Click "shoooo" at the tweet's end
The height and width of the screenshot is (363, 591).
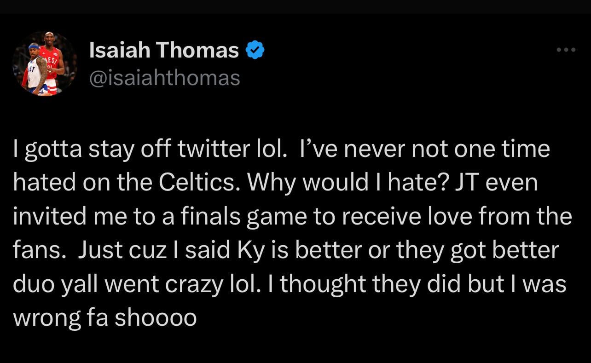coord(155,318)
